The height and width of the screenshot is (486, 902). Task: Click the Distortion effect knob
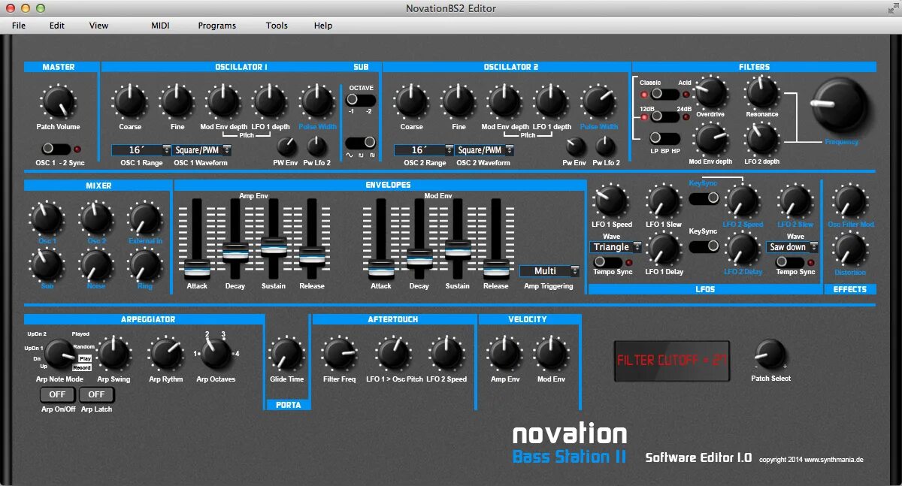pos(850,249)
